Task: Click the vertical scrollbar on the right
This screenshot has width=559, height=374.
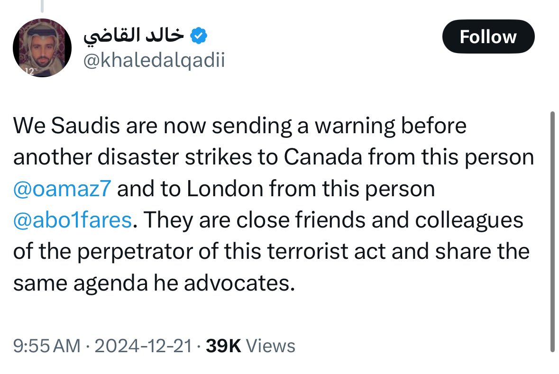Action: [552, 231]
